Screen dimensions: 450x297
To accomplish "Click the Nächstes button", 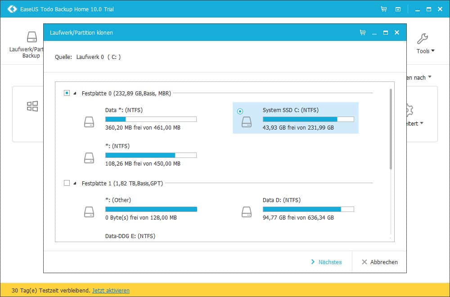I will point(327,262).
